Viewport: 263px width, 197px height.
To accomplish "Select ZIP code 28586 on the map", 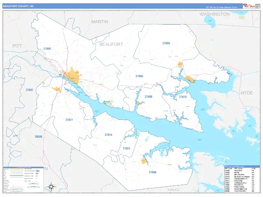I will pos(38,137).
